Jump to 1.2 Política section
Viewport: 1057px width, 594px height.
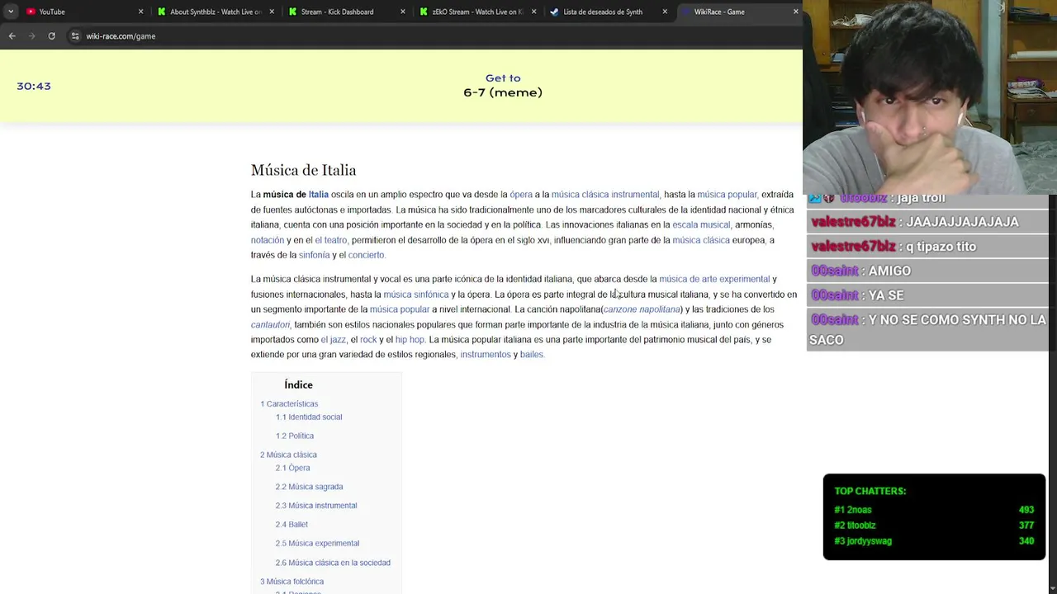(x=295, y=436)
